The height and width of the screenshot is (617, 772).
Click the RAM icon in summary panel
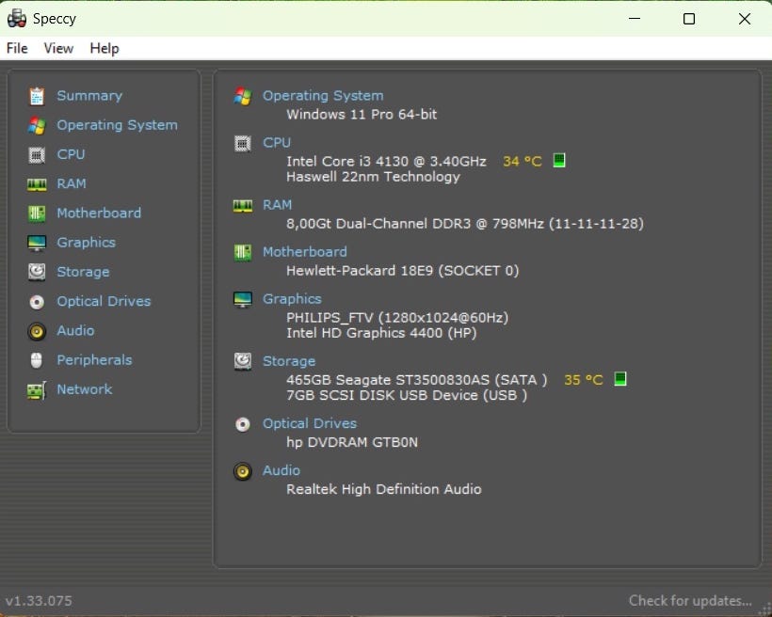243,206
